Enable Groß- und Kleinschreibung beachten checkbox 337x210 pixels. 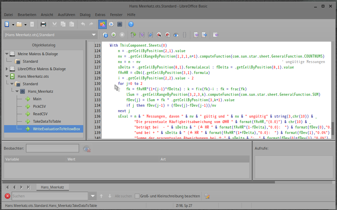137,196
